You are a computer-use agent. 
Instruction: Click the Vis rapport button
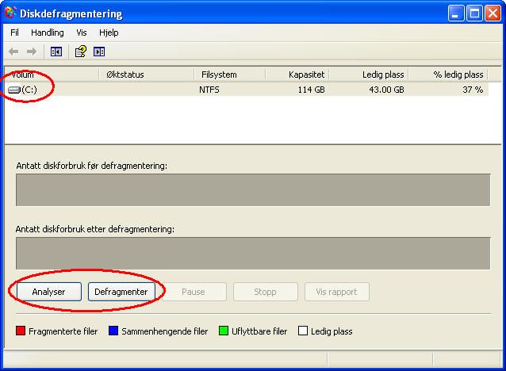click(x=336, y=292)
